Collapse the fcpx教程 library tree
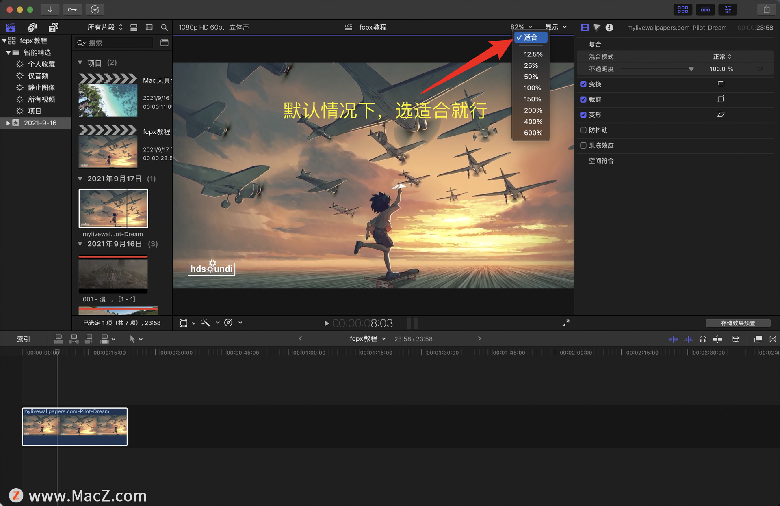Screen dimensions: 780x506 tap(4, 41)
